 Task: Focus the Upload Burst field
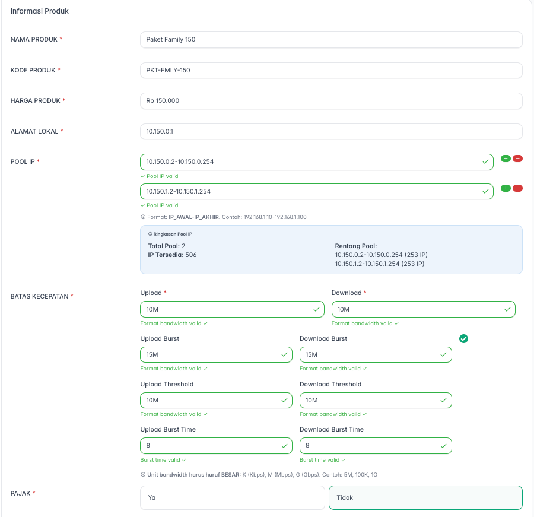click(212, 355)
